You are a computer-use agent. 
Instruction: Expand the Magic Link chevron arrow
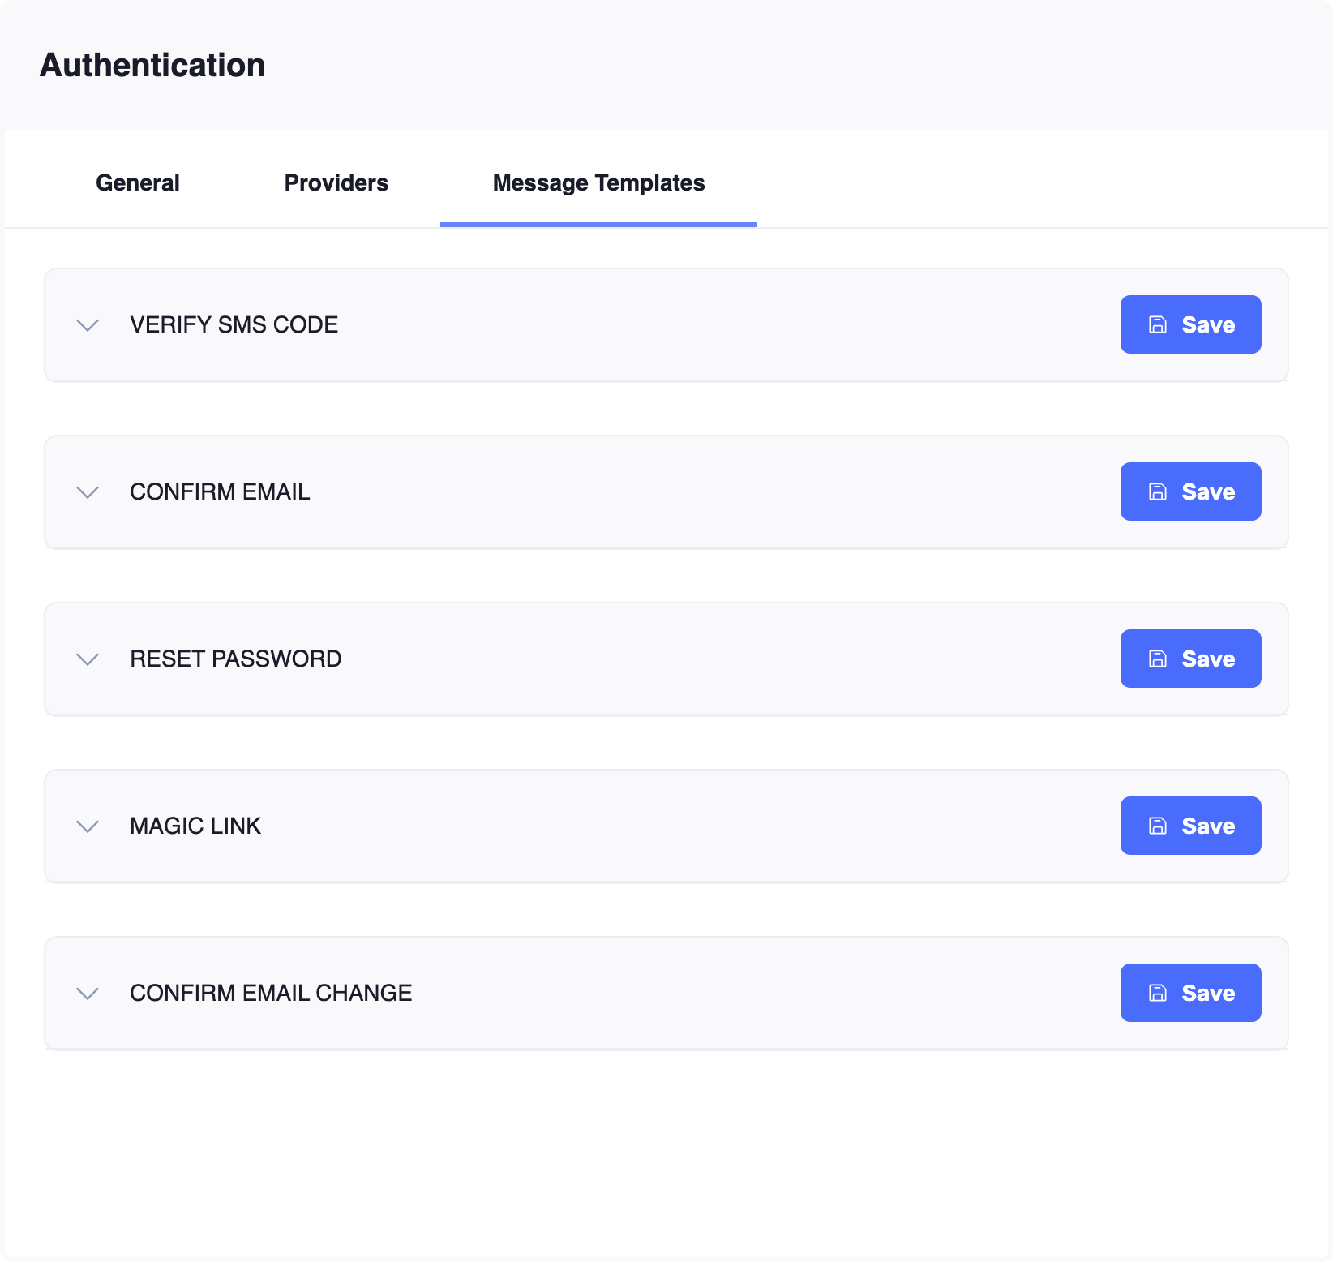click(x=88, y=826)
